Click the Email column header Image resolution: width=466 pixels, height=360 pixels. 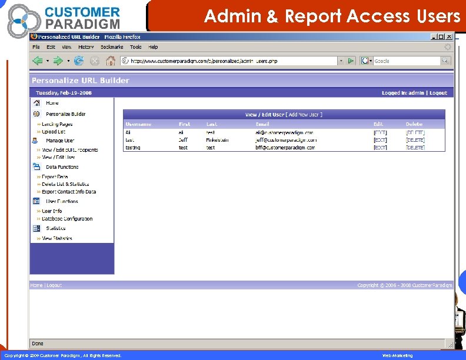tap(262, 124)
